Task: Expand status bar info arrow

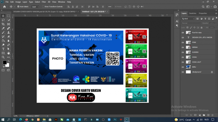Action: point(47,116)
